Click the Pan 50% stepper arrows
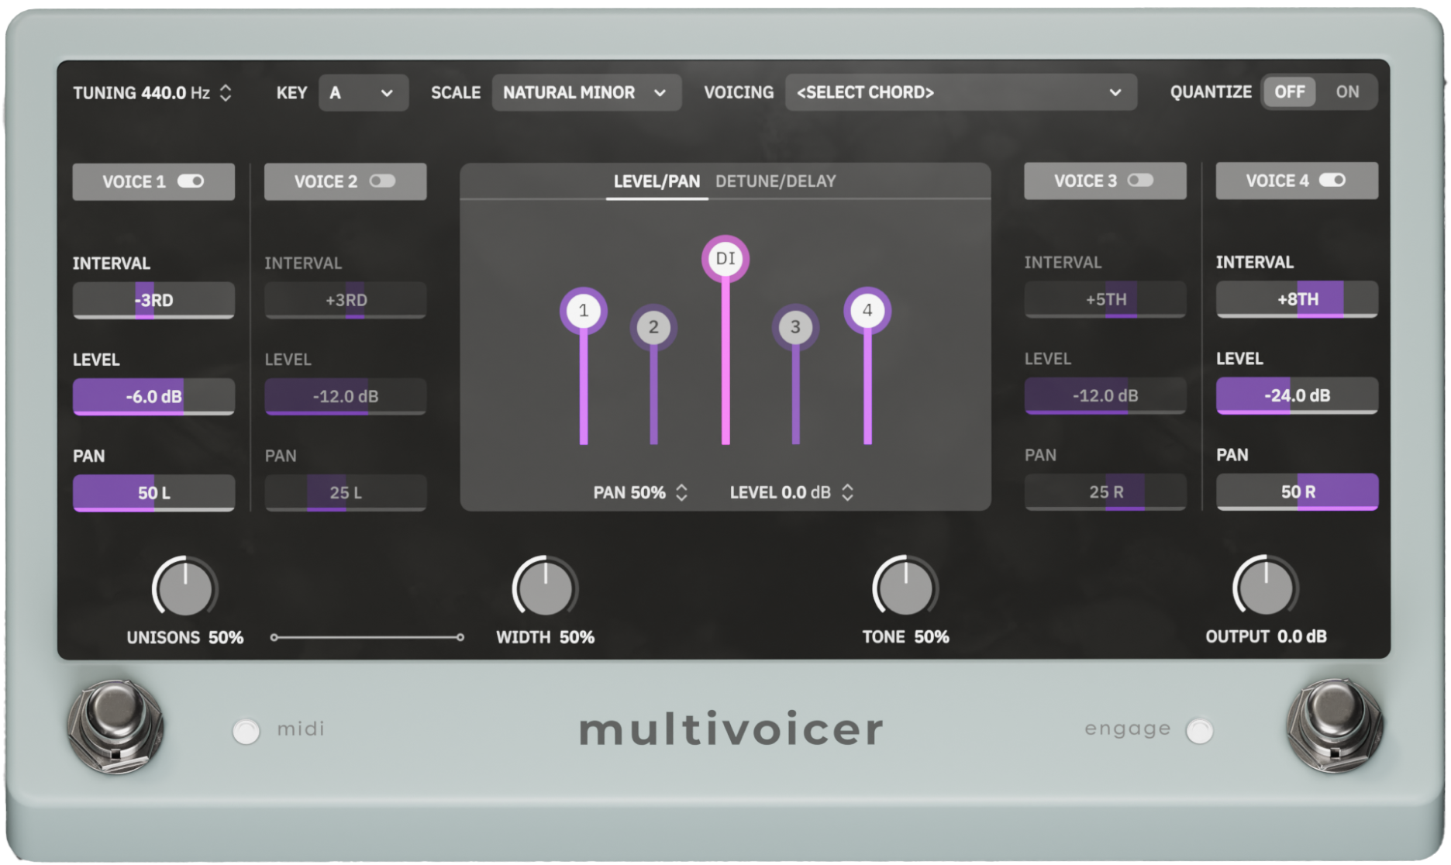1451x865 pixels. [681, 493]
